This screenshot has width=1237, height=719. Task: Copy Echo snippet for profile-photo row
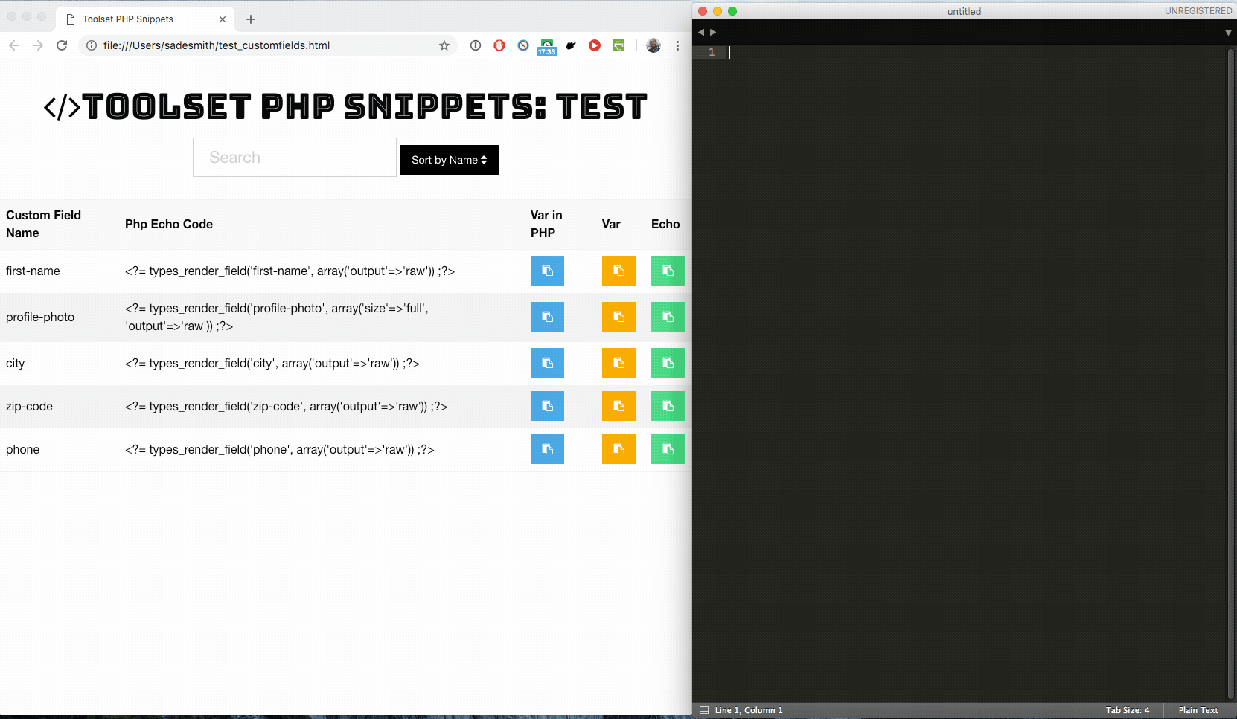(668, 317)
